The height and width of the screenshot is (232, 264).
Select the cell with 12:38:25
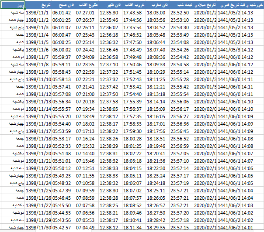pyautogui.click(x=110, y=205)
